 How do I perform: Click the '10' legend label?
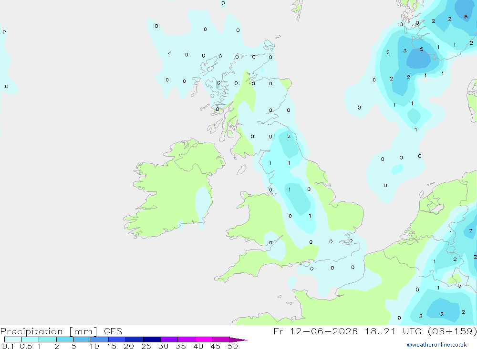(x=94, y=346)
